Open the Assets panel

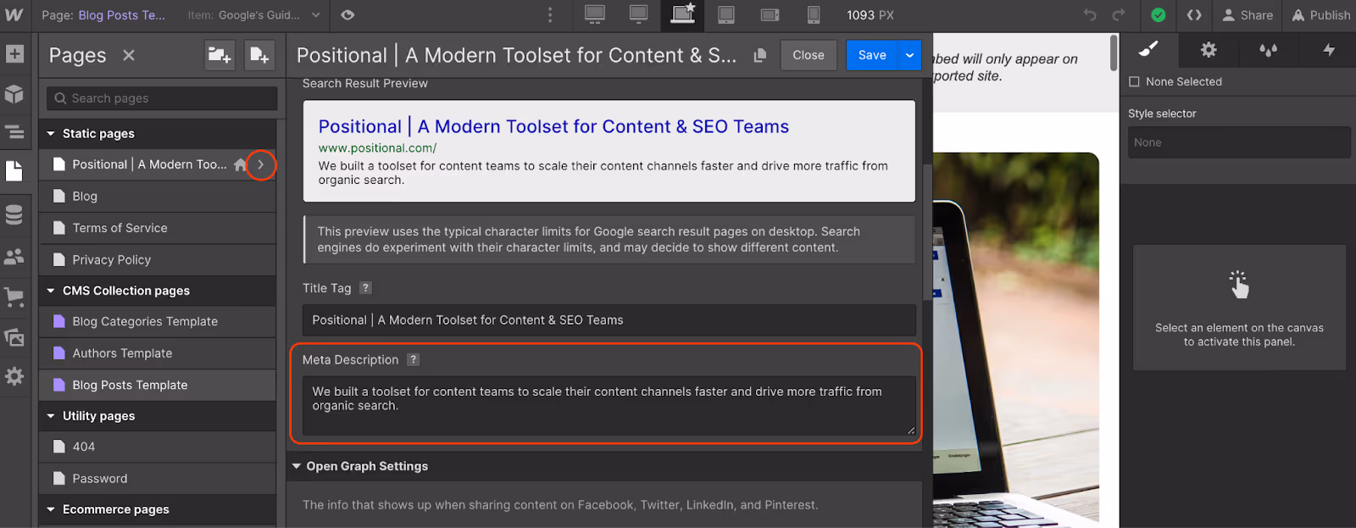(x=14, y=337)
